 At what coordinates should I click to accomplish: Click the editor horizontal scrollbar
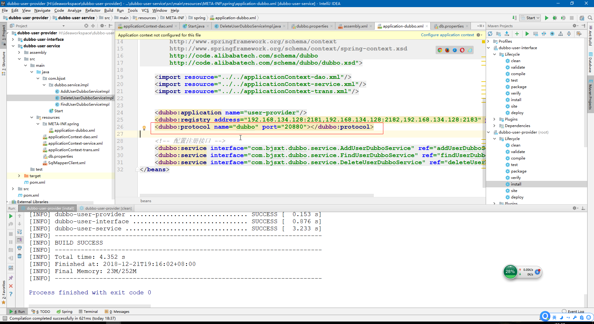(x=257, y=195)
